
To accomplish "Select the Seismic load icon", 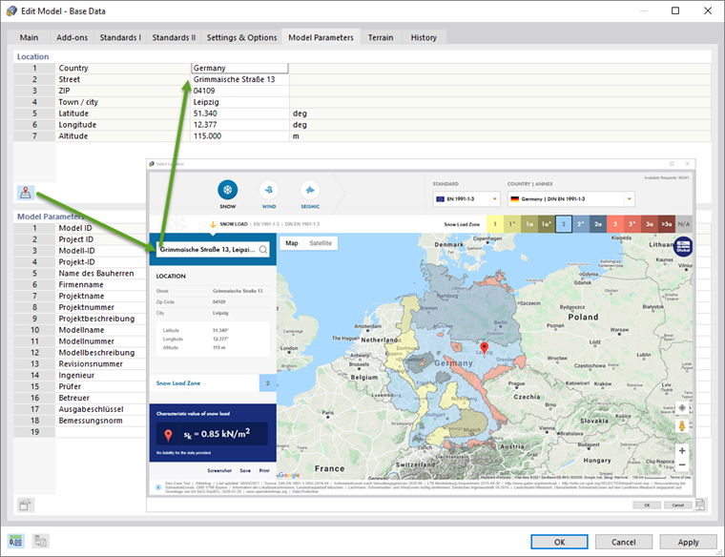I will [x=310, y=190].
